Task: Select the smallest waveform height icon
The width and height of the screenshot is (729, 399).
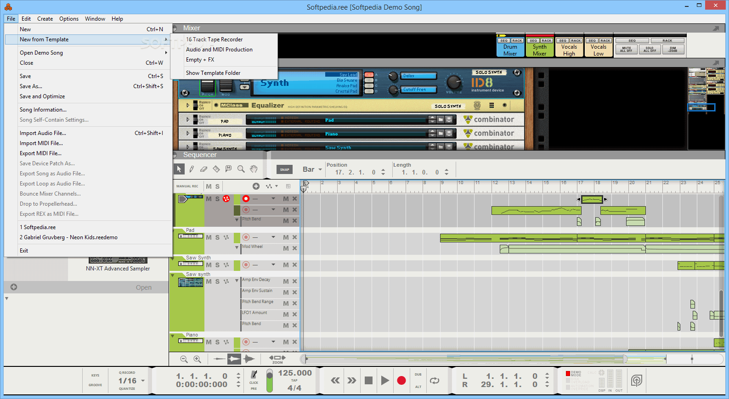Action: tap(220, 359)
